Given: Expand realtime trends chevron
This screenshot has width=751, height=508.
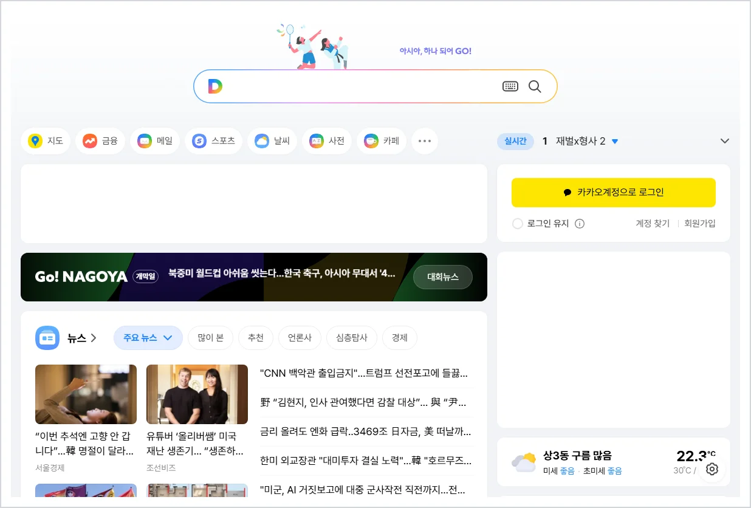Looking at the screenshot, I should pos(724,141).
